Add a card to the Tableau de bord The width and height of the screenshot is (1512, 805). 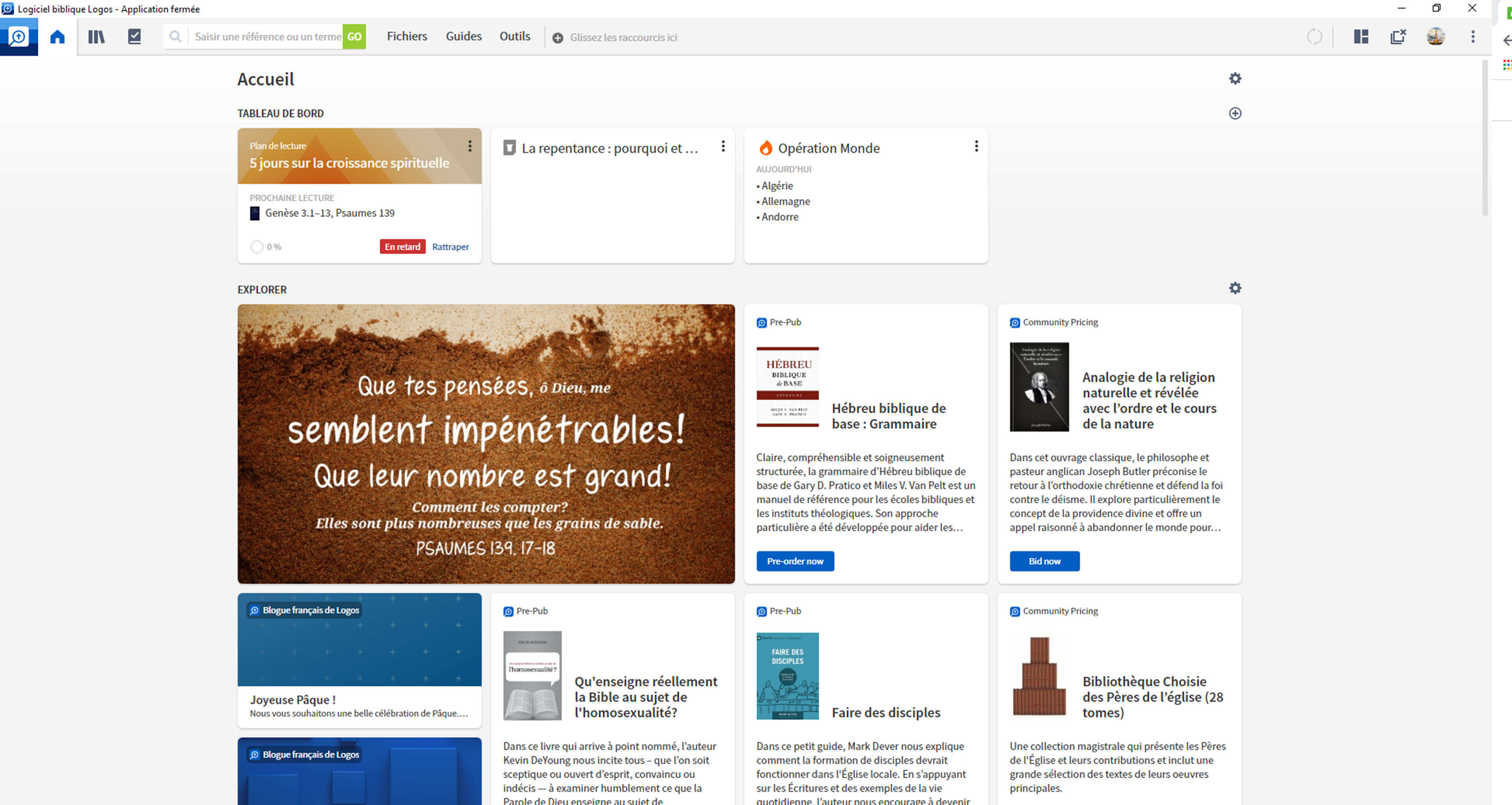(x=1236, y=114)
